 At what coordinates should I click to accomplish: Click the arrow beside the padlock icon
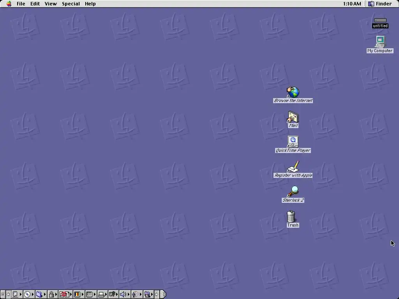[56, 294]
